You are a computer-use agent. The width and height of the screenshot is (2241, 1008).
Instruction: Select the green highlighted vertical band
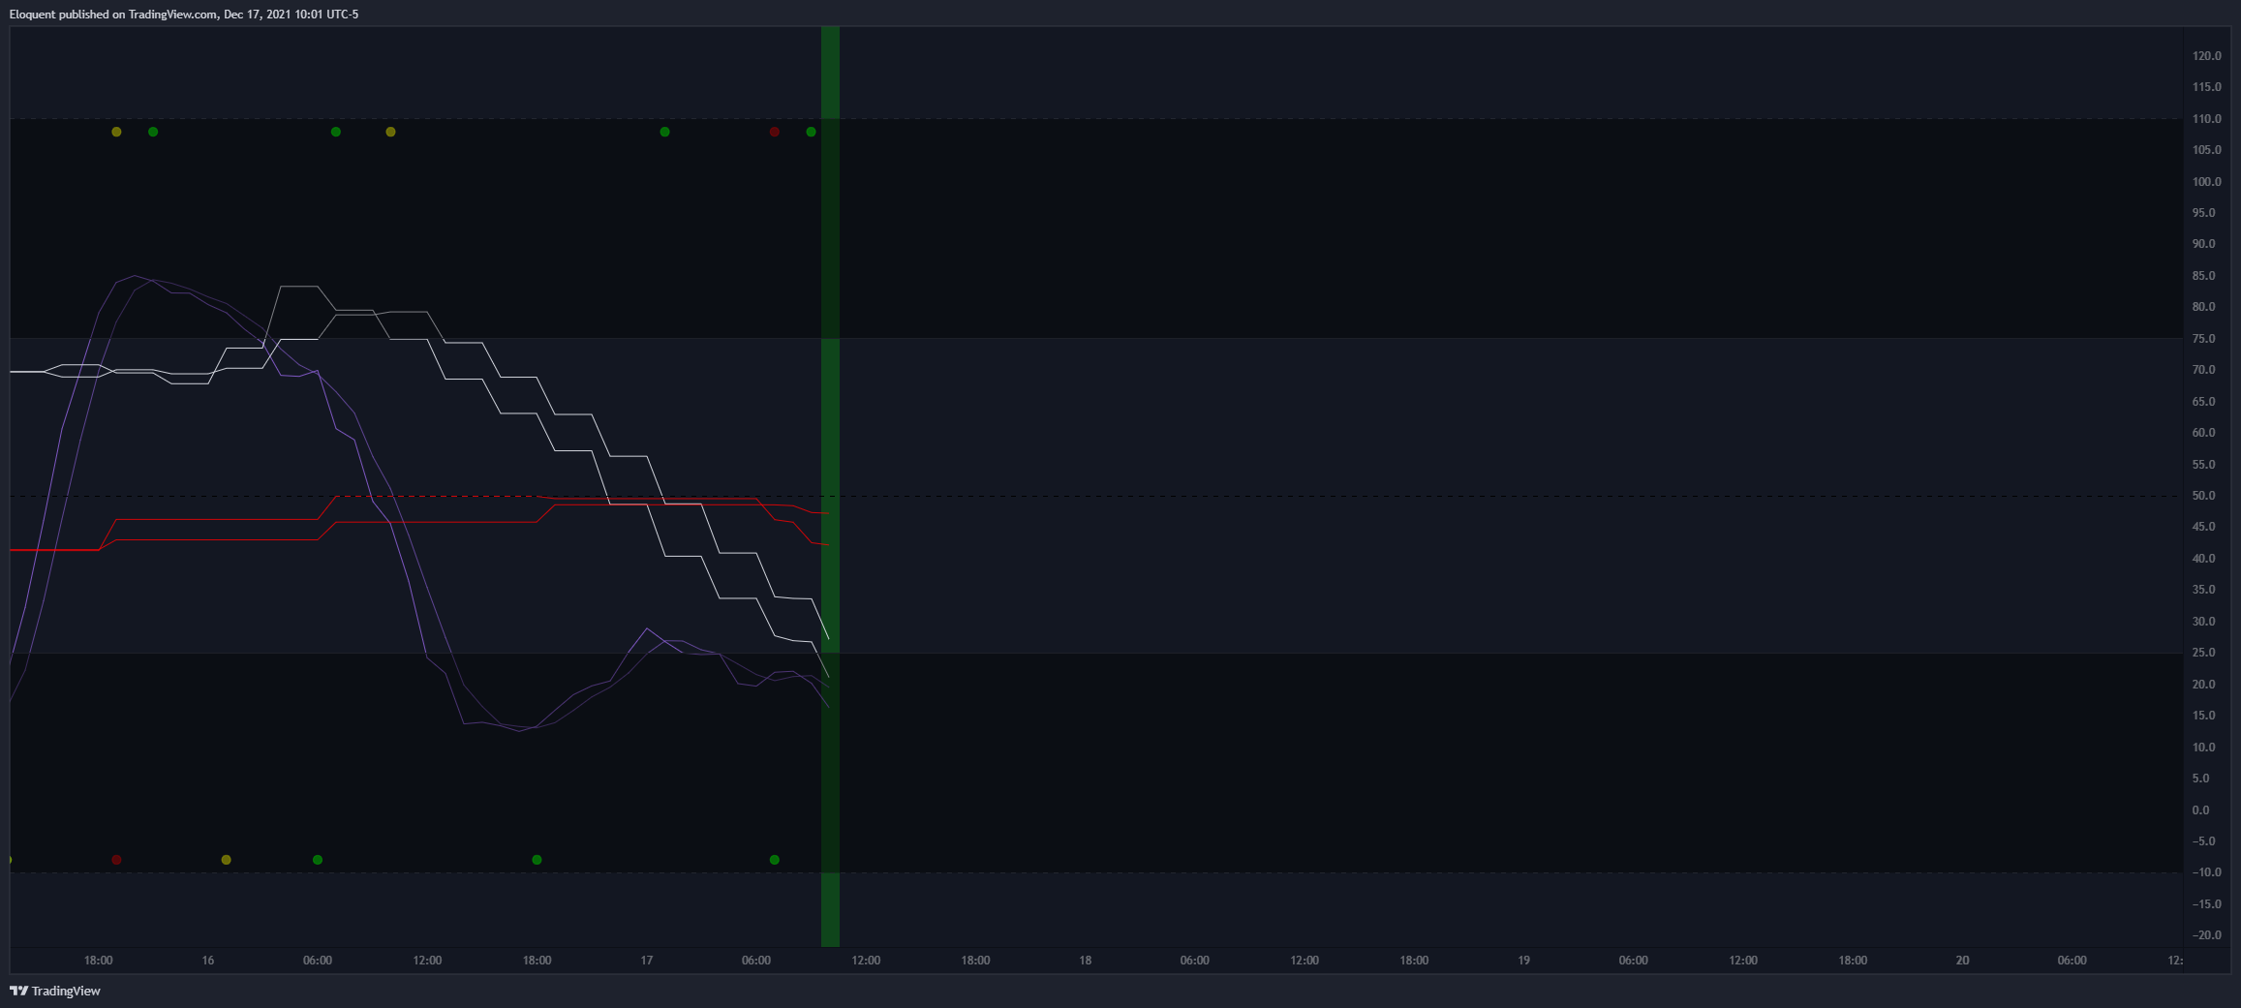(x=830, y=486)
